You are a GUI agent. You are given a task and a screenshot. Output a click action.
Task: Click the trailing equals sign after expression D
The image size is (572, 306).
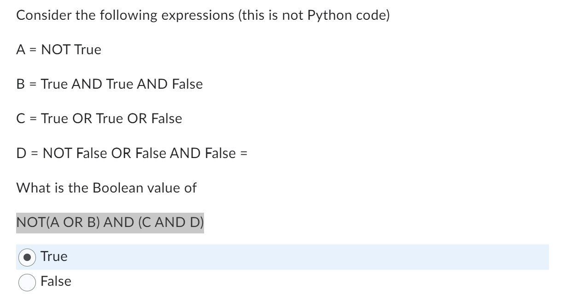click(243, 153)
